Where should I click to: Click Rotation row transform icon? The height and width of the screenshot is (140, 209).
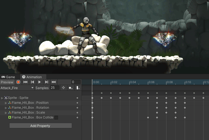point(10,108)
